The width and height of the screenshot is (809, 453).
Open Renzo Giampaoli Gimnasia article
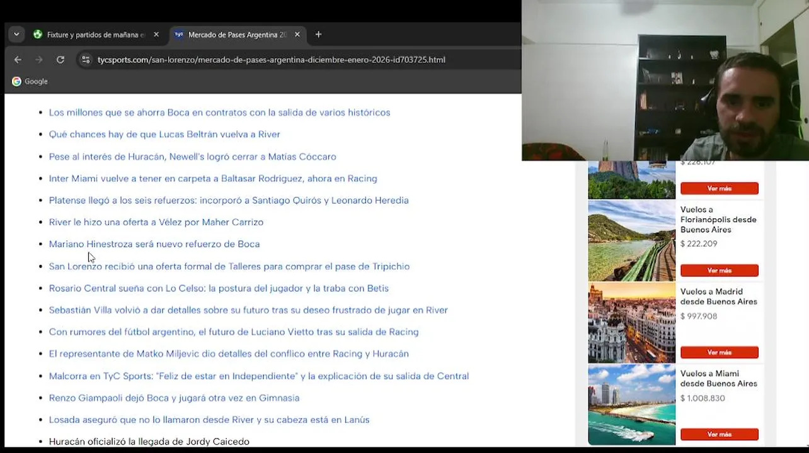click(174, 398)
